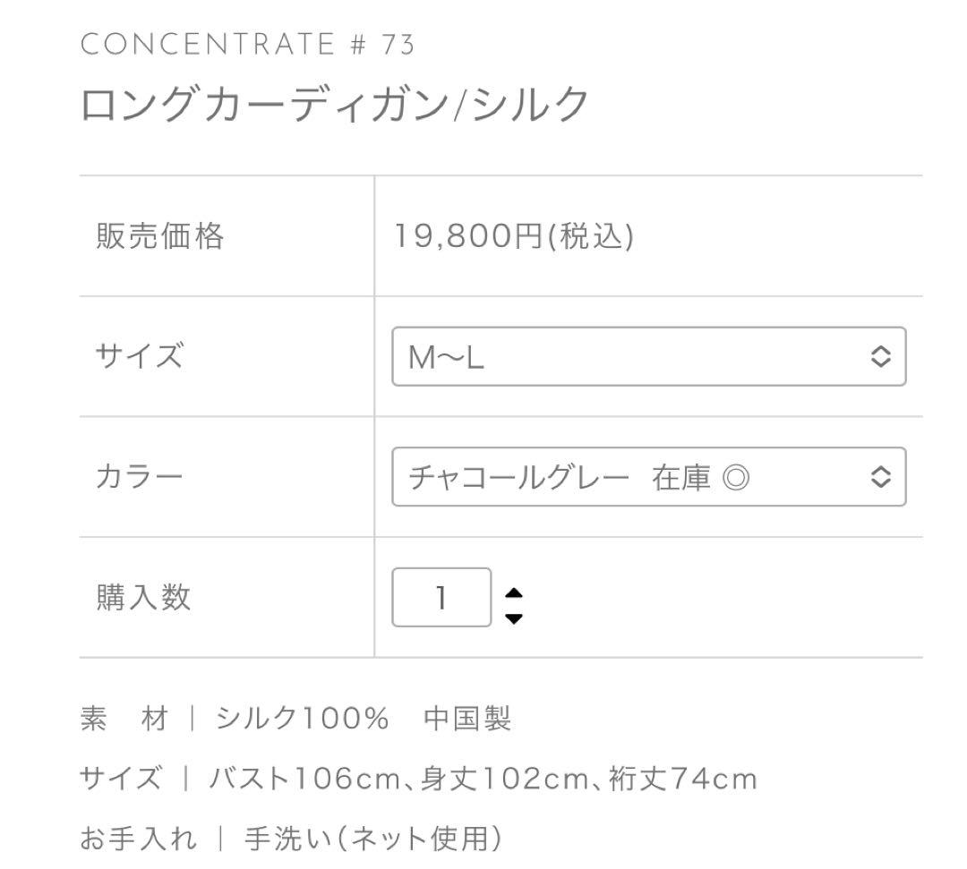Screen dimensions: 967x869
Task: Click the price text 19,800円(税込)
Action: (x=510, y=237)
